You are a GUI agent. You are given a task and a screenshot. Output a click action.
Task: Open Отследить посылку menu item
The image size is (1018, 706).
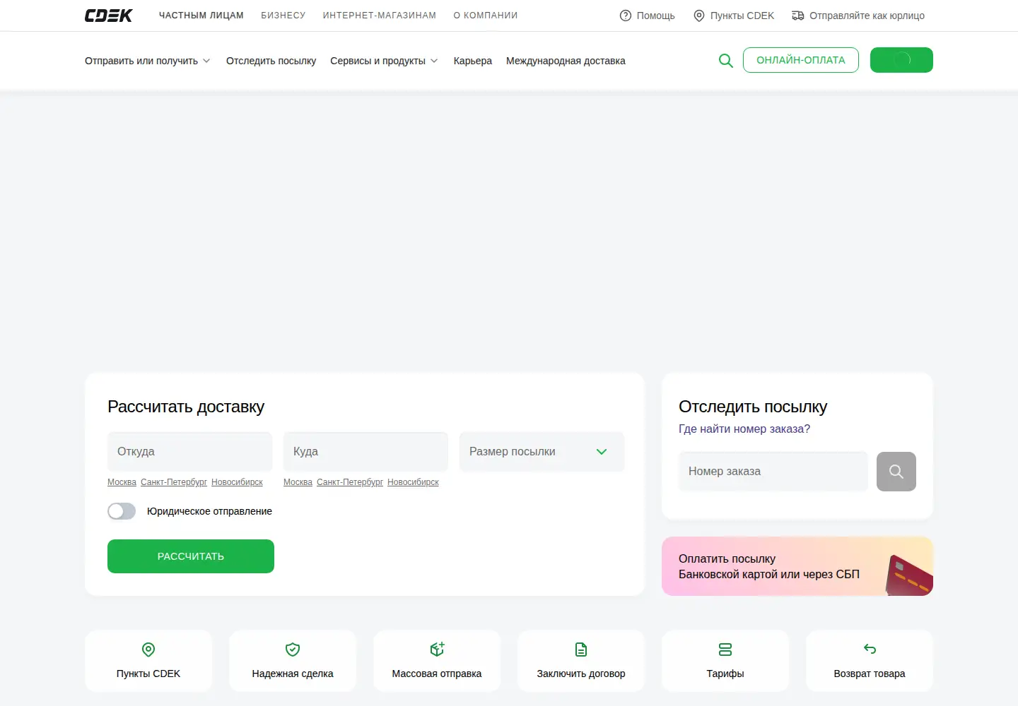click(271, 61)
